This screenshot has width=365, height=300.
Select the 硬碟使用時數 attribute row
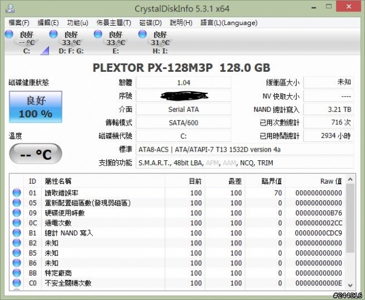pos(177,213)
